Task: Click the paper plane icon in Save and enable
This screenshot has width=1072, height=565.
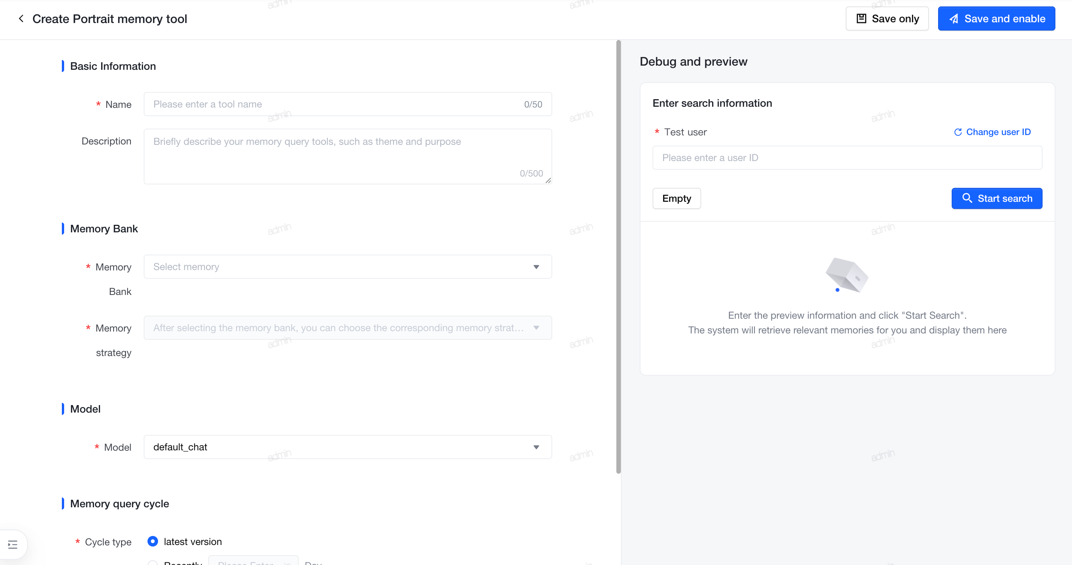Action: click(x=954, y=19)
